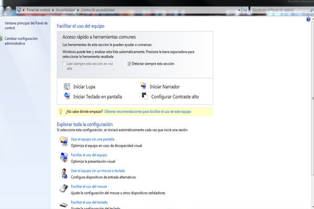Click the Configurar Contraste alto icon
Image resolution: width=314 pixels, height=209 pixels.
point(144,96)
